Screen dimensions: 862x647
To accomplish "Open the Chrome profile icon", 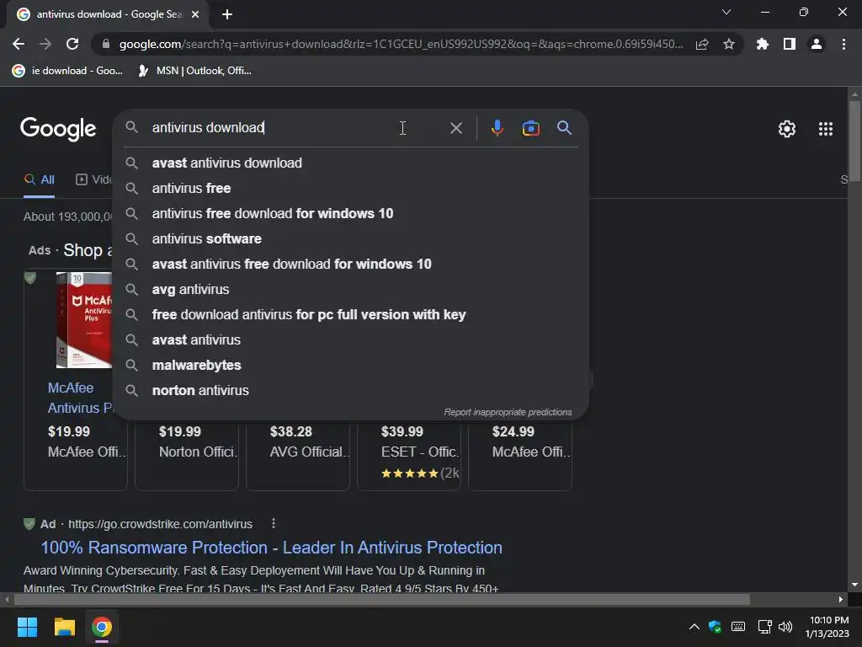I will 817,44.
